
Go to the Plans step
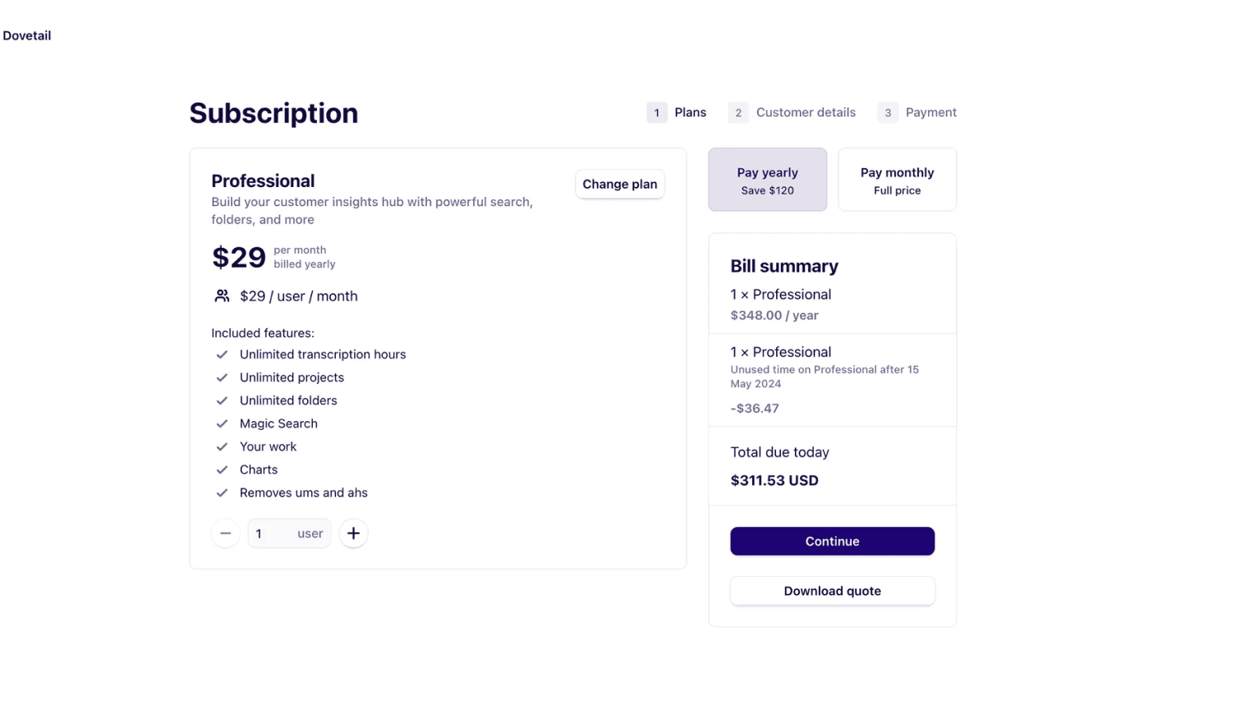tap(677, 112)
